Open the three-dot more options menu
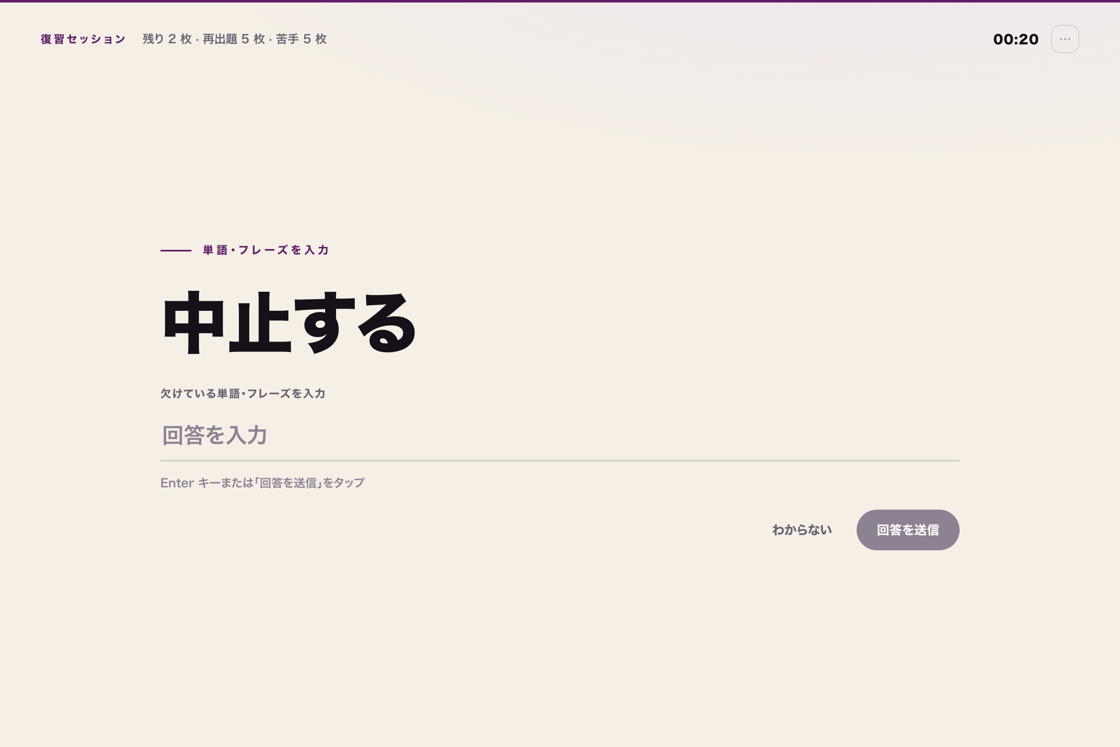The width and height of the screenshot is (1120, 747). coord(1065,39)
